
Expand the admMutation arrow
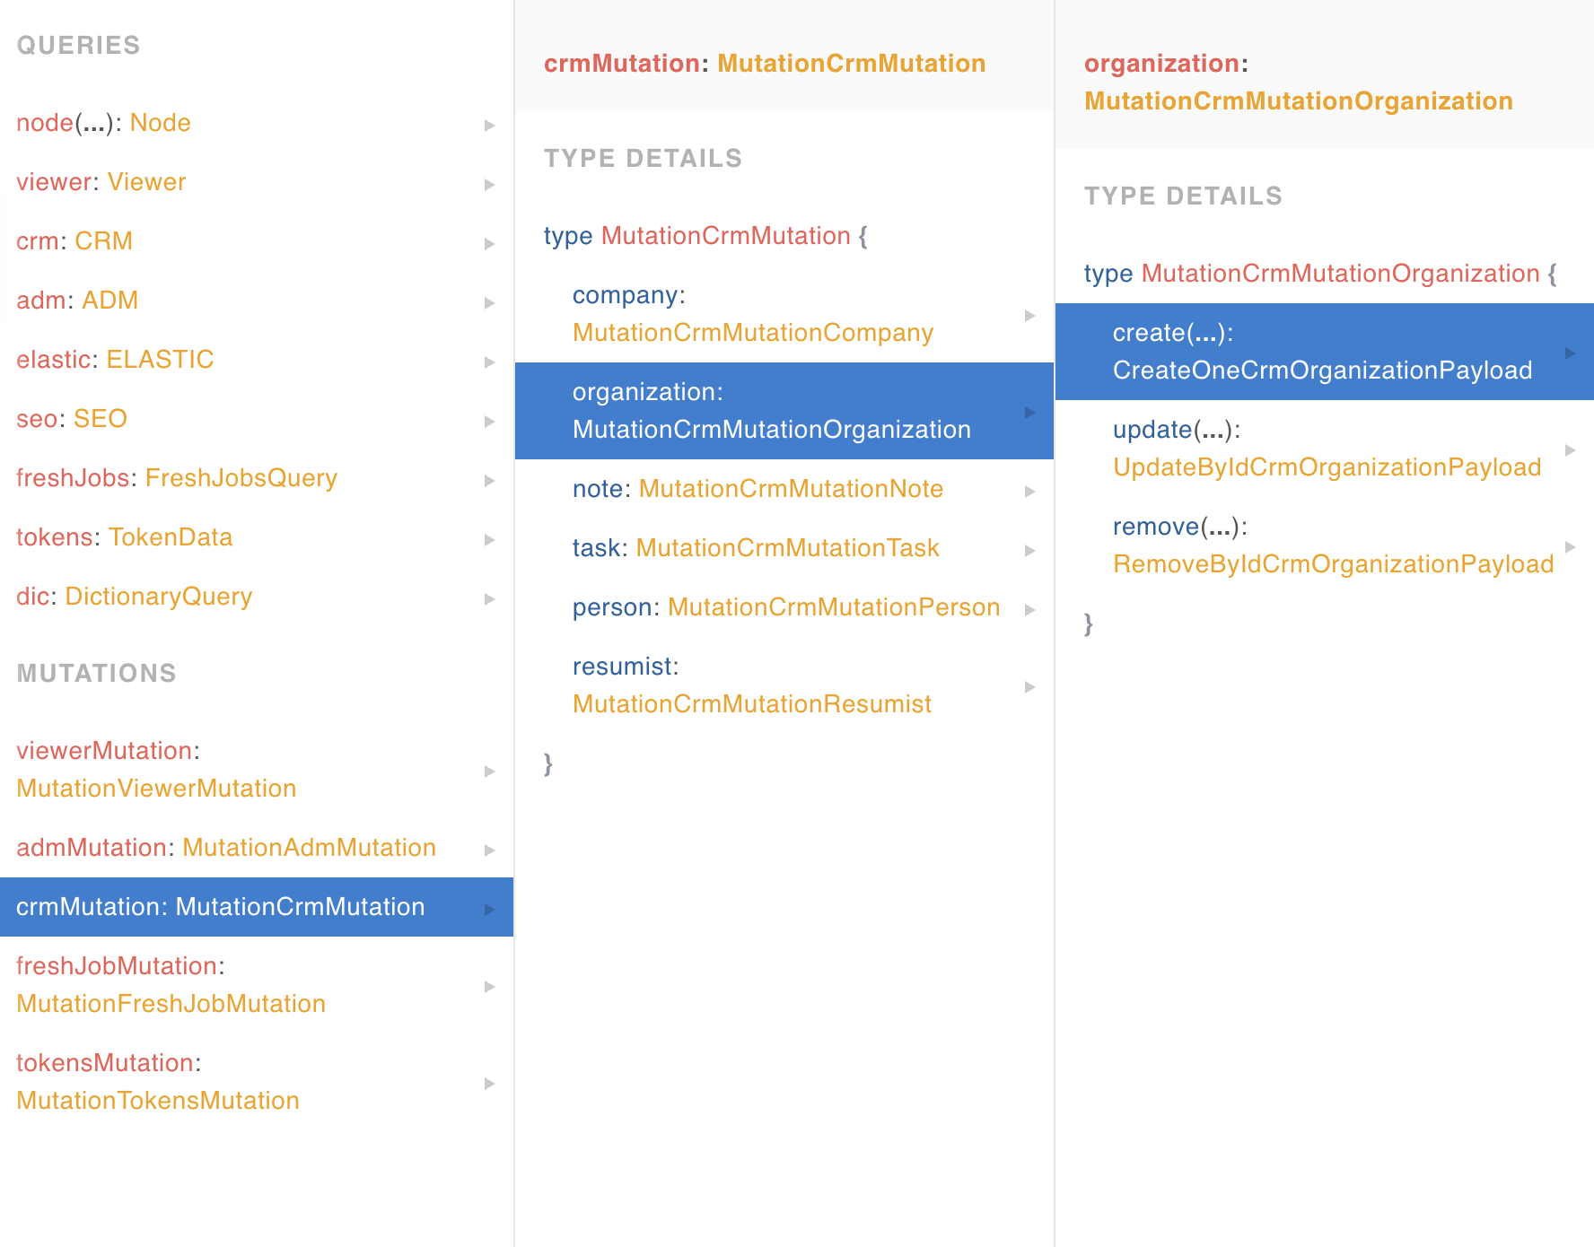(x=489, y=850)
